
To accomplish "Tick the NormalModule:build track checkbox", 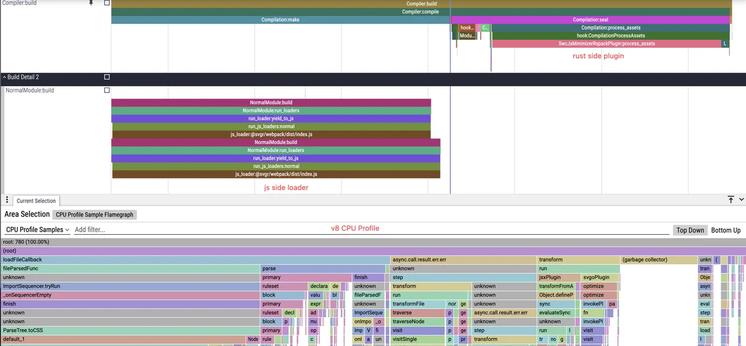I will (107, 90).
